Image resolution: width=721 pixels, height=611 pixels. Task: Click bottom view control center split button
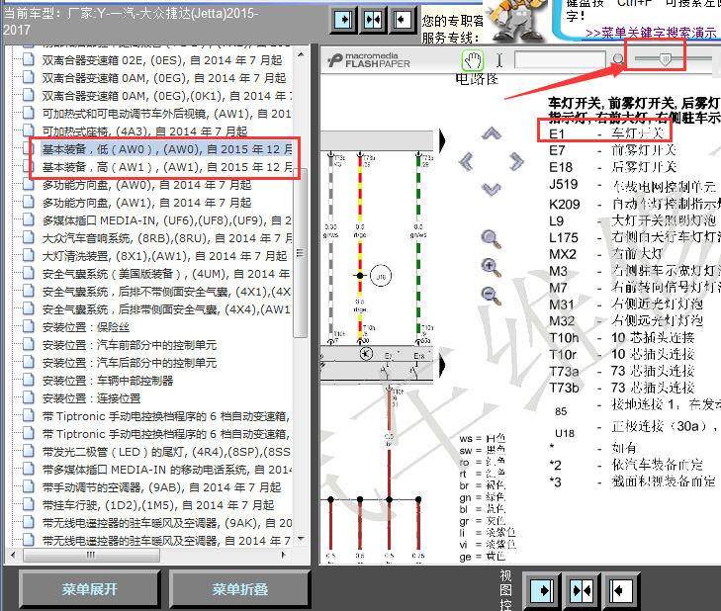point(582,590)
